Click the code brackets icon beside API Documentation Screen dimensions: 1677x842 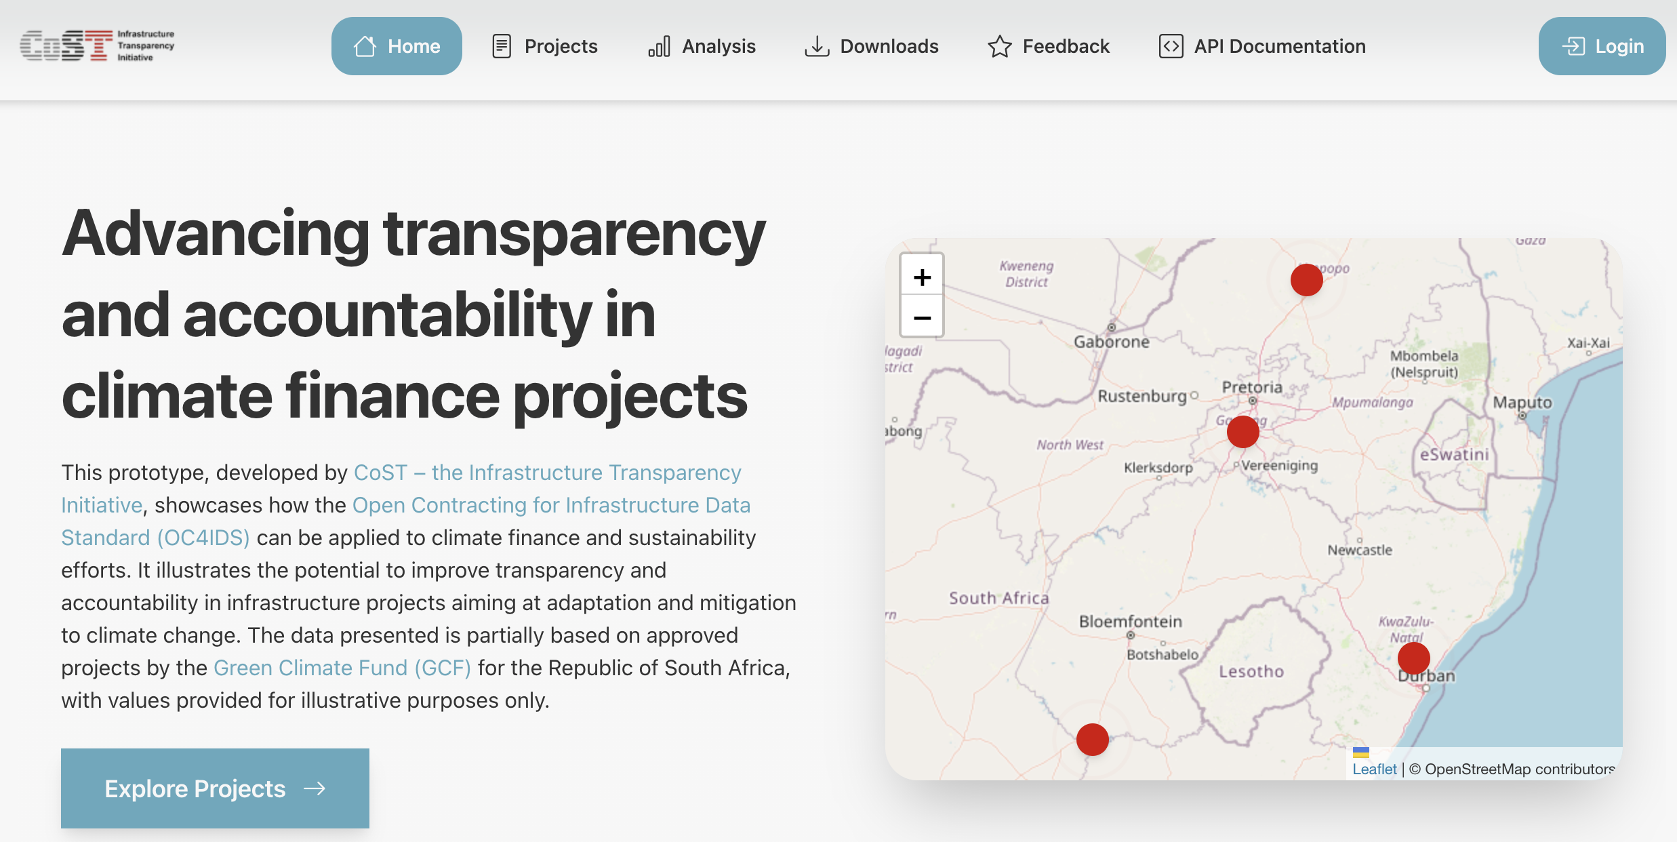[1171, 46]
